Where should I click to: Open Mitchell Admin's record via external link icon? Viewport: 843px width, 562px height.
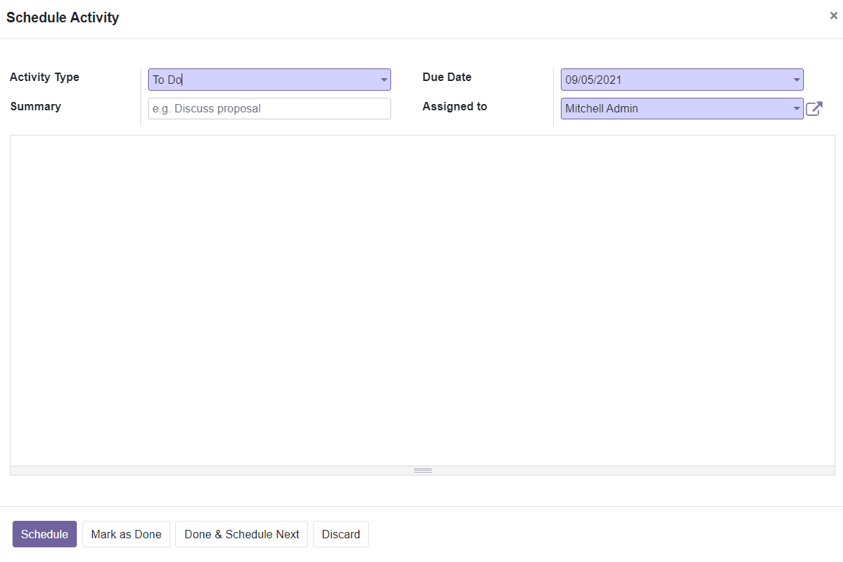[x=814, y=108]
